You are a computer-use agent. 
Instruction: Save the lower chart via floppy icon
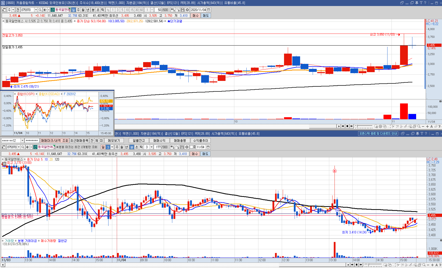coord(182,147)
